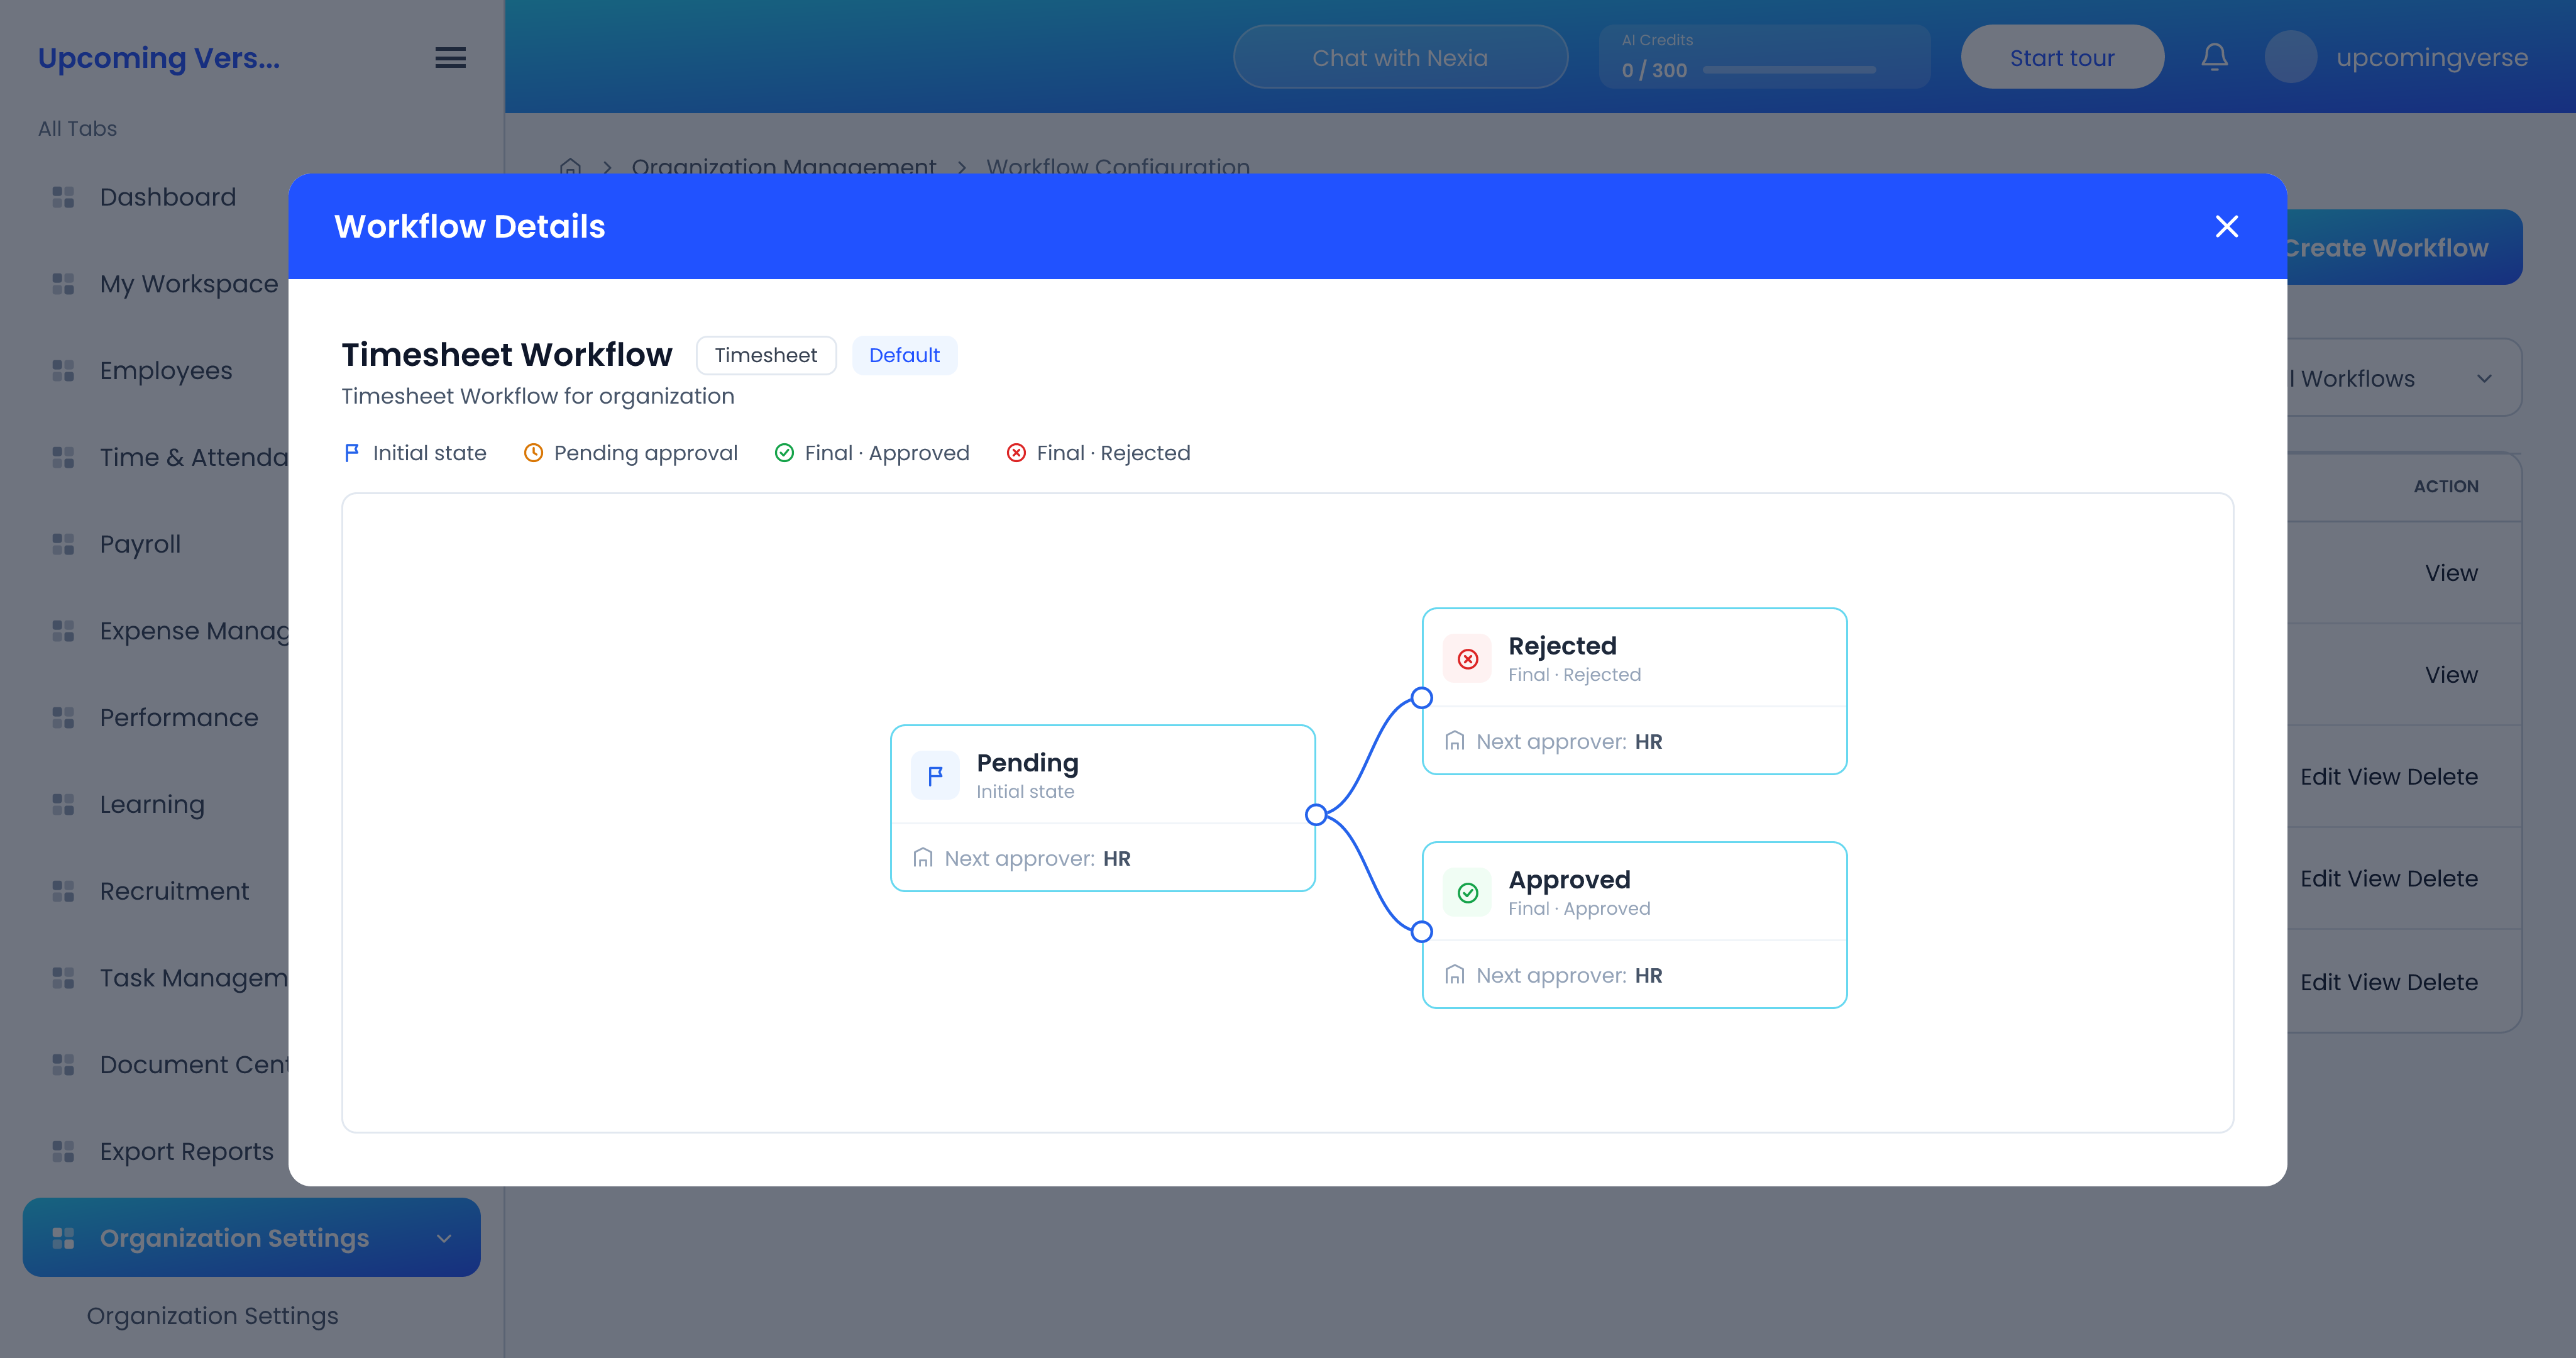2576x1358 pixels.
Task: Click the Final Approved check legend icon
Action: [784, 453]
